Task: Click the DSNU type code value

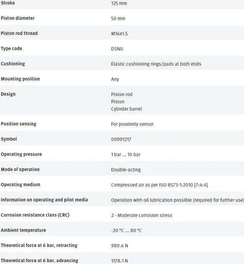Action: [117, 49]
